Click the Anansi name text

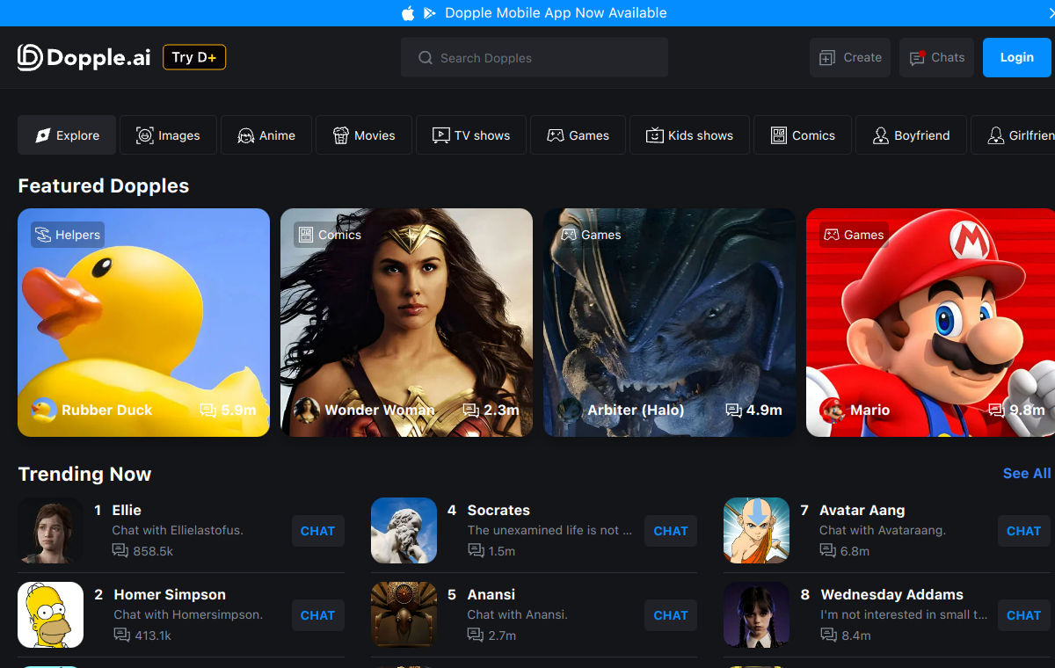491,595
